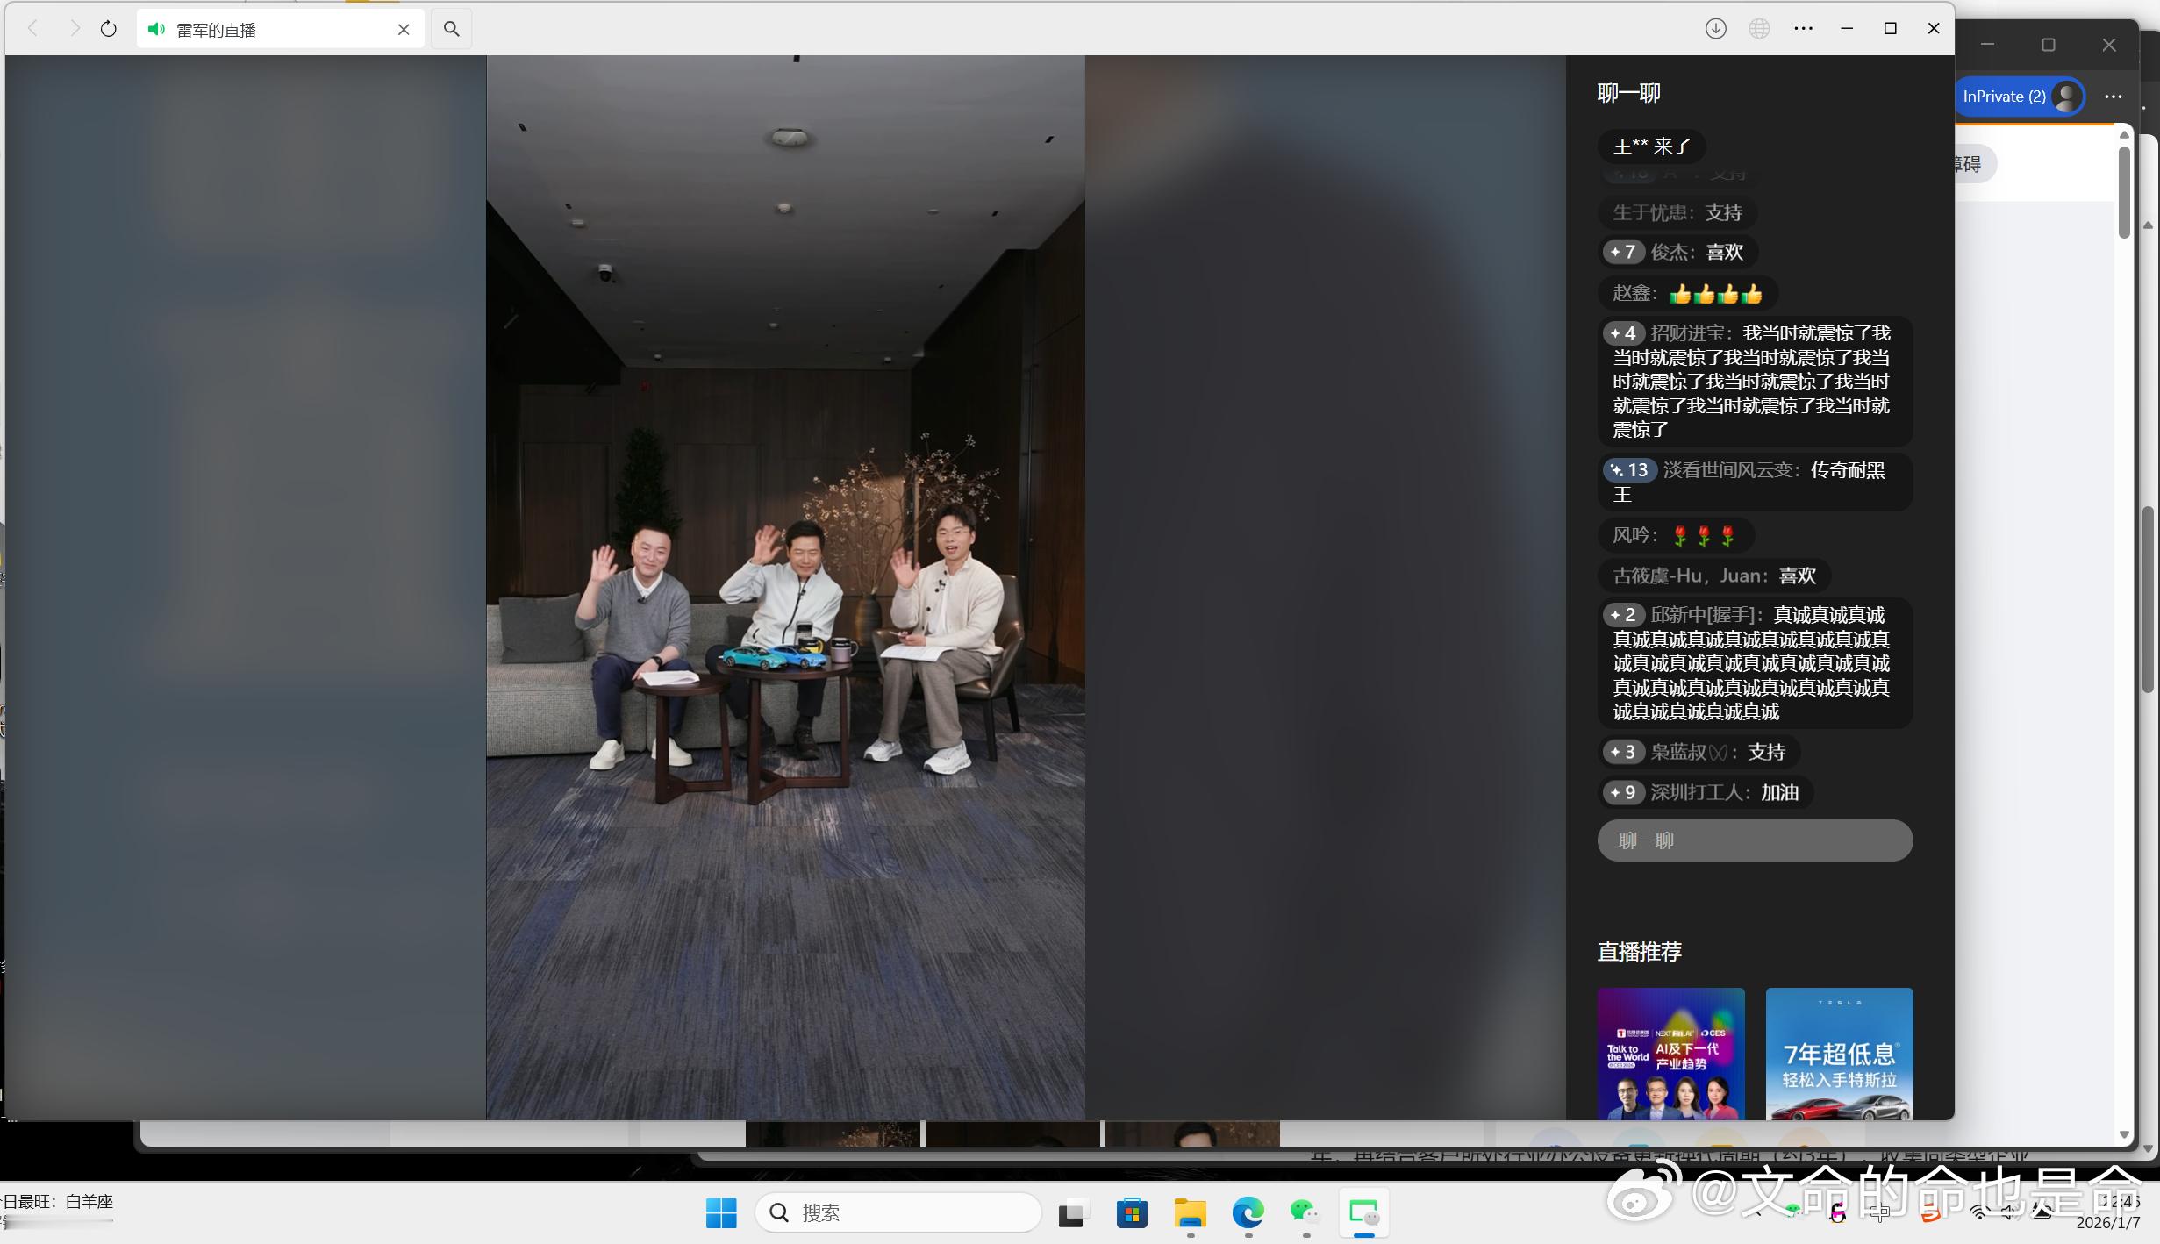Open the InPrivate profile button
This screenshot has height=1244, width=2160.
(2020, 97)
